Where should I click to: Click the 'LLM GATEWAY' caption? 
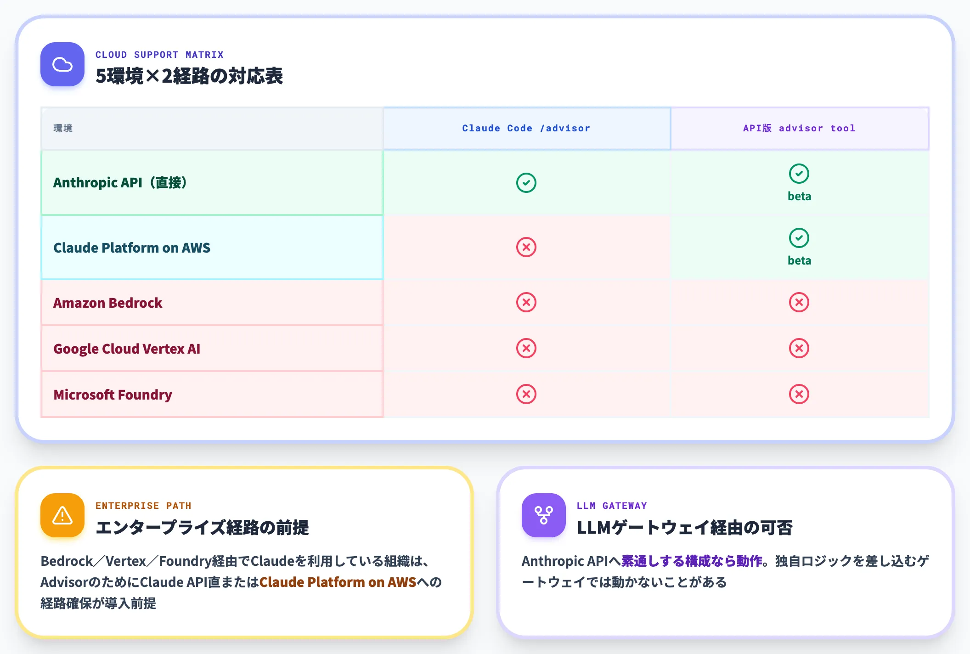(x=612, y=506)
